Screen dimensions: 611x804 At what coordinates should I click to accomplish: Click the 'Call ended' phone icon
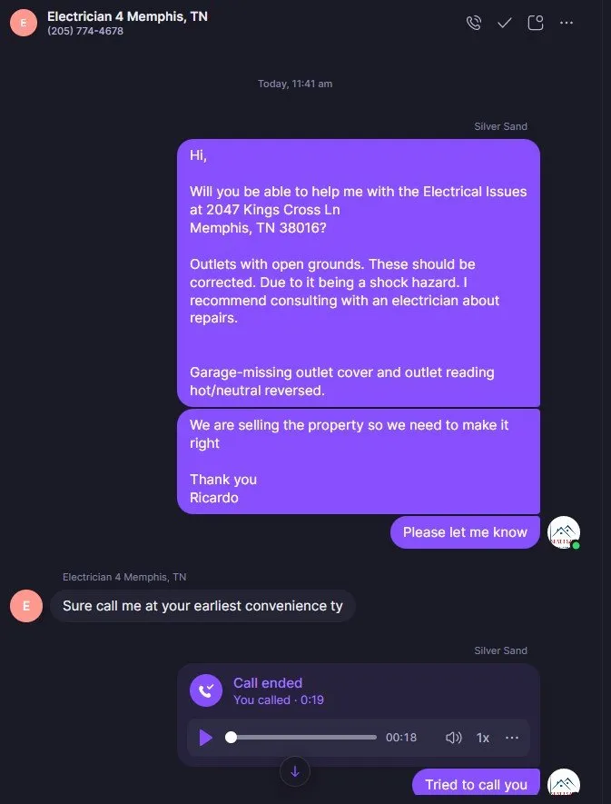[206, 690]
